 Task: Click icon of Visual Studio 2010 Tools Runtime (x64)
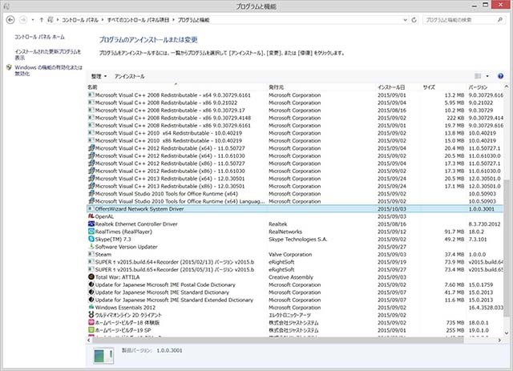91,193
